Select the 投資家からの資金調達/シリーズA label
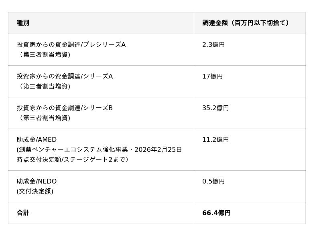Image resolution: width=321 pixels, height=236 pixels. pyautogui.click(x=65, y=76)
